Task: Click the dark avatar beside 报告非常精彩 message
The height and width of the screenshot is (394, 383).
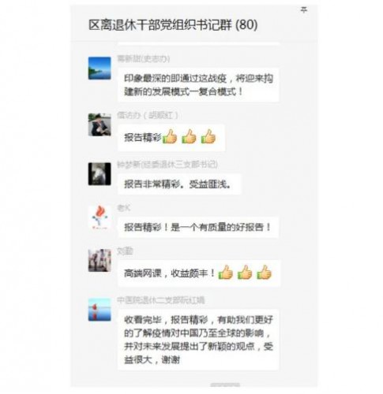Action: (100, 174)
